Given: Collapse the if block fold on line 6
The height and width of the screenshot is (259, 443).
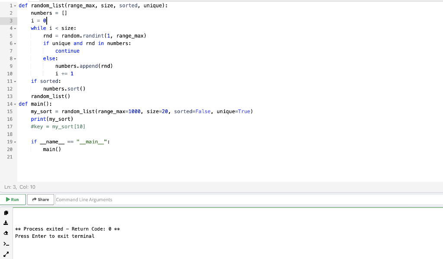Looking at the screenshot, I should 15,44.
